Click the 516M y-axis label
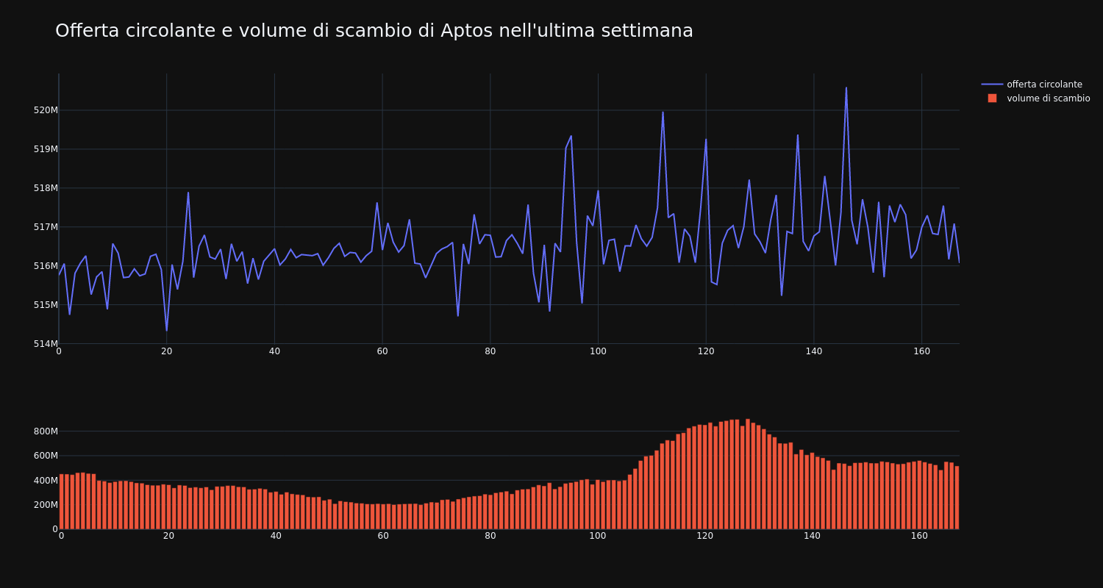This screenshot has width=1103, height=588. tap(45, 266)
